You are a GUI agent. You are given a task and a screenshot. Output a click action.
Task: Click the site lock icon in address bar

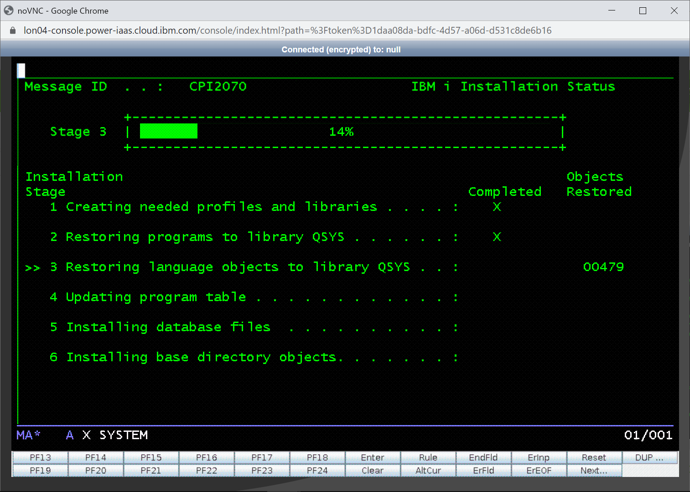[13, 31]
